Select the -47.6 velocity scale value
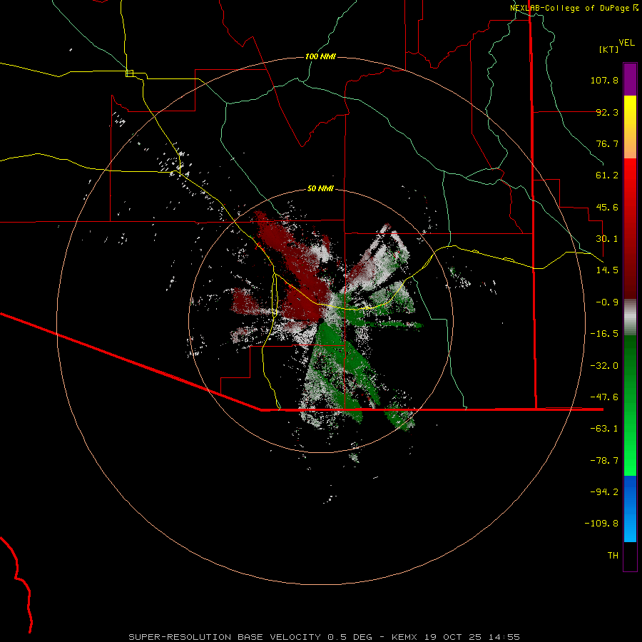Screen dimensions: 642x642 (604, 397)
